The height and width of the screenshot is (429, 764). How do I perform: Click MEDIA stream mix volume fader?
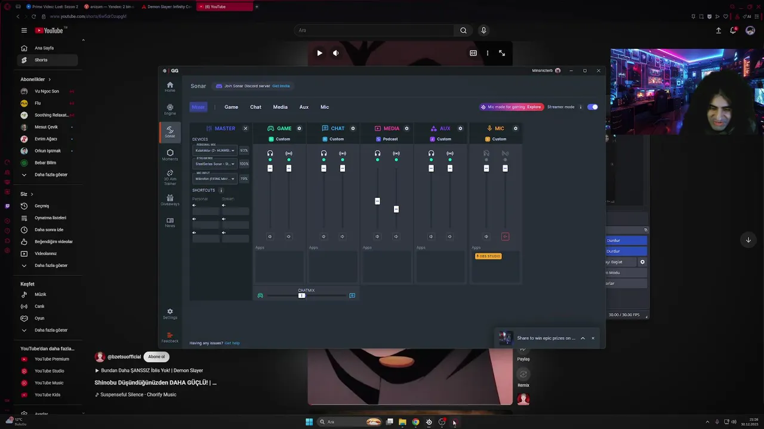396,209
